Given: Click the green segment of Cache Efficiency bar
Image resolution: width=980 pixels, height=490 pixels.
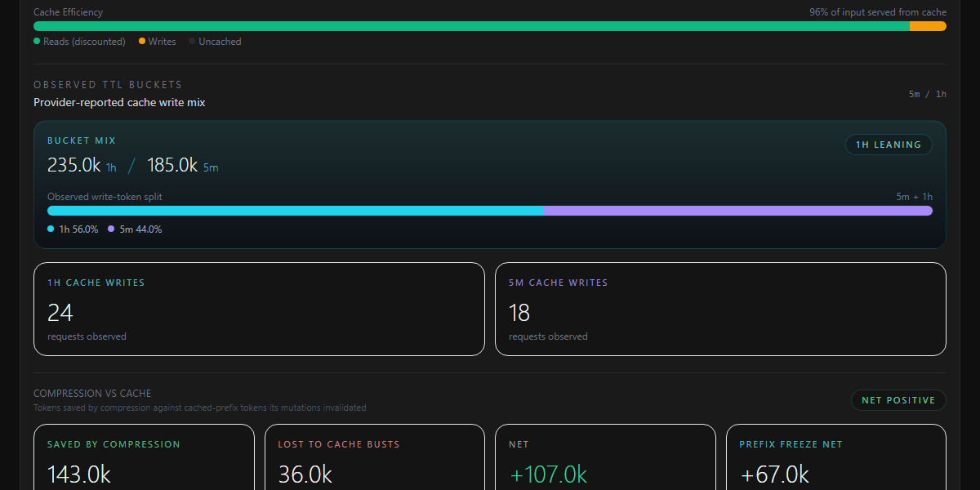Looking at the screenshot, I should point(471,26).
